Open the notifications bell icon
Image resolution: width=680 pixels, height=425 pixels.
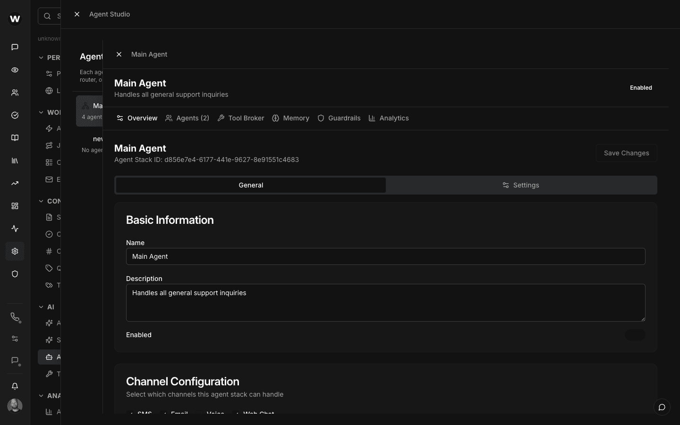tap(15, 386)
